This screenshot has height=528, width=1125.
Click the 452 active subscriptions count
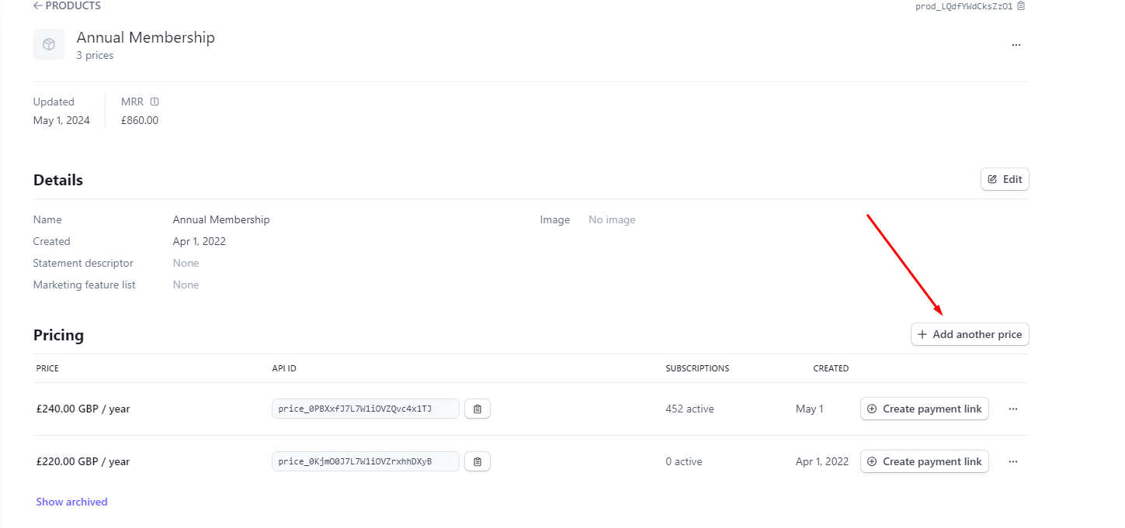[689, 409]
